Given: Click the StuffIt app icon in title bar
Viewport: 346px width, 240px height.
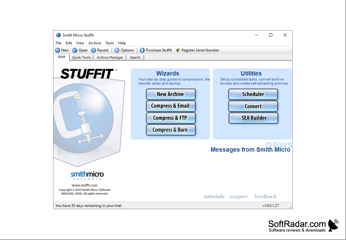Looking at the screenshot, I should coord(58,35).
